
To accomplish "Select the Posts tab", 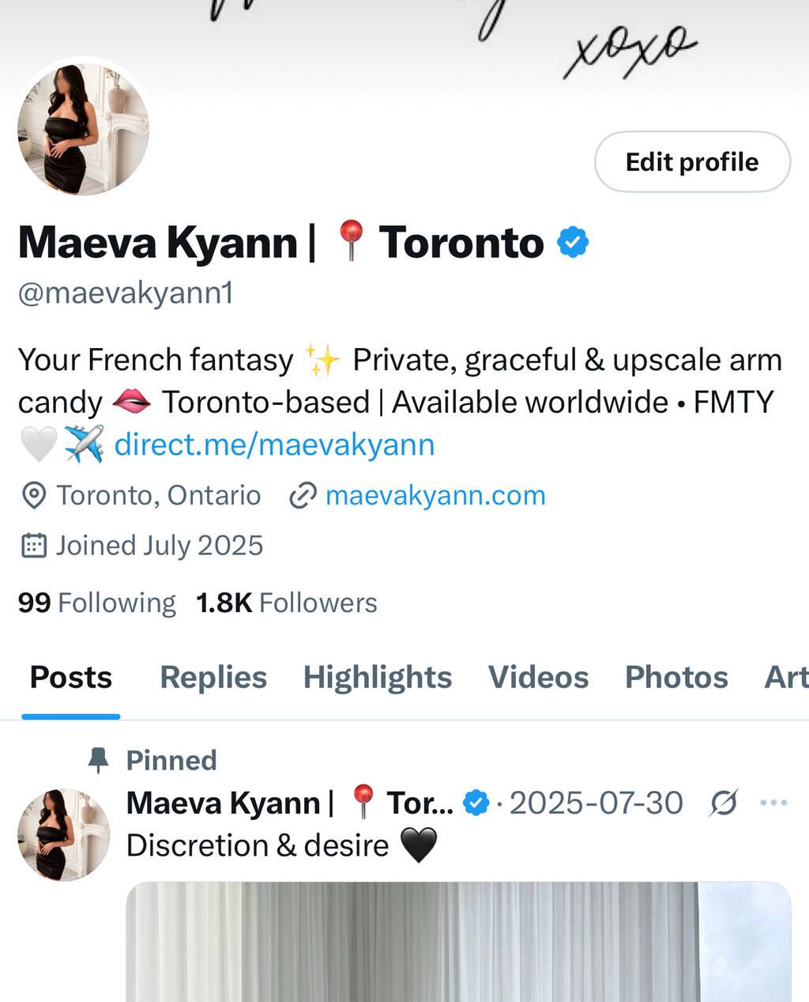I will (71, 678).
